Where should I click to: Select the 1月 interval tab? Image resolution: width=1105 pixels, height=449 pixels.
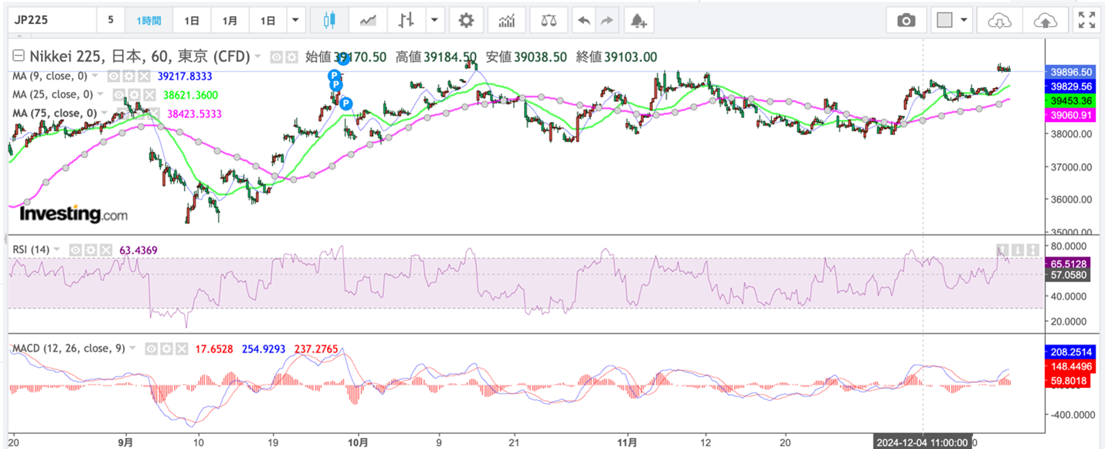[x=229, y=21]
